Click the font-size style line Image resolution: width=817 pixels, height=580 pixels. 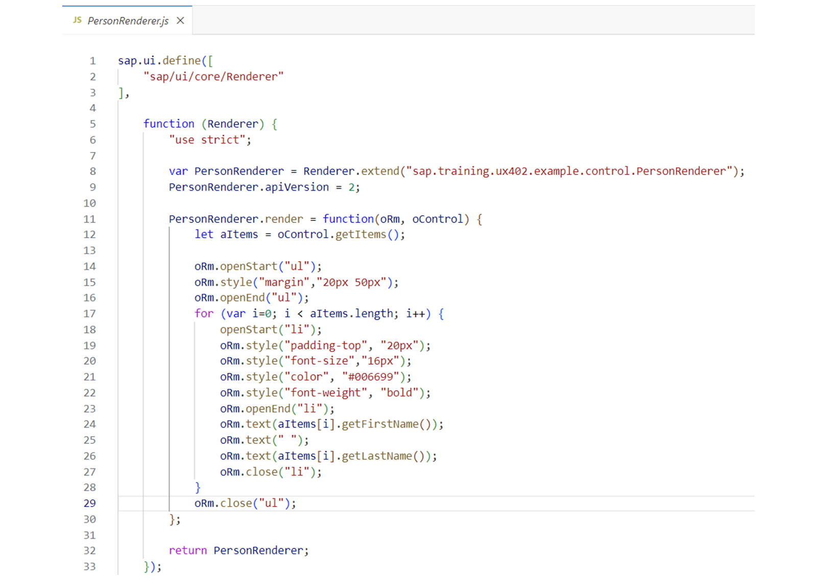click(x=316, y=361)
